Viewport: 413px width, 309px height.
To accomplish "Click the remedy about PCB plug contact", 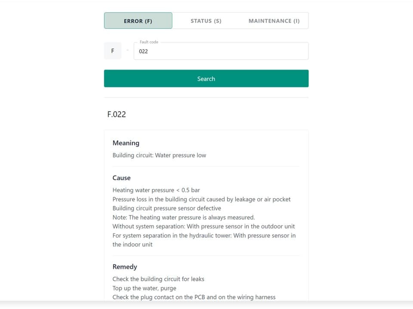I will [x=194, y=297].
